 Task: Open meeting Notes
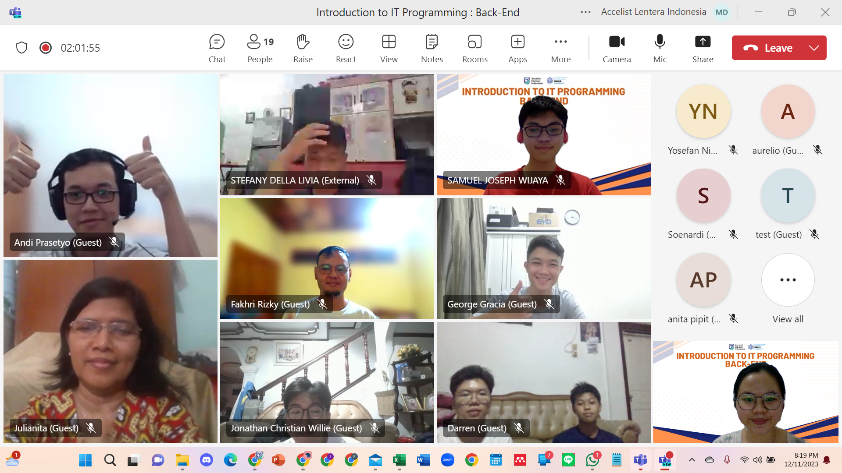(x=432, y=47)
